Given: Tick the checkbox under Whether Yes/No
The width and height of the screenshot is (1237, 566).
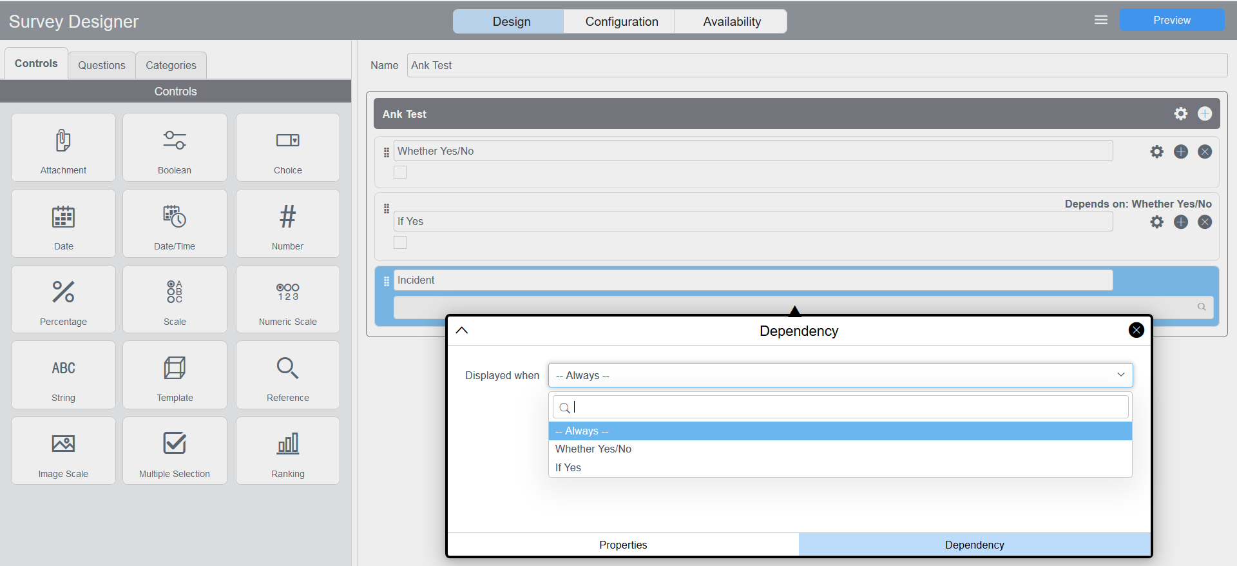Looking at the screenshot, I should pos(400,172).
